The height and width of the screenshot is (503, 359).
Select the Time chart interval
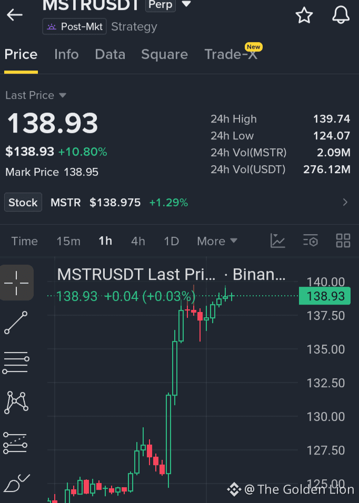tap(24, 241)
